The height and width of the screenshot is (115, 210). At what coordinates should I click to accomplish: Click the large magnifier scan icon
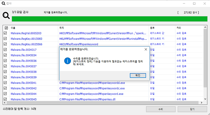pyautogui.click(x=6, y=15)
